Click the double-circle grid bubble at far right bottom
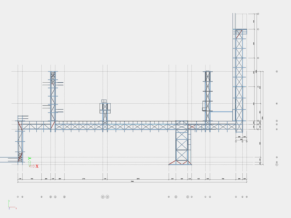 click(277, 164)
